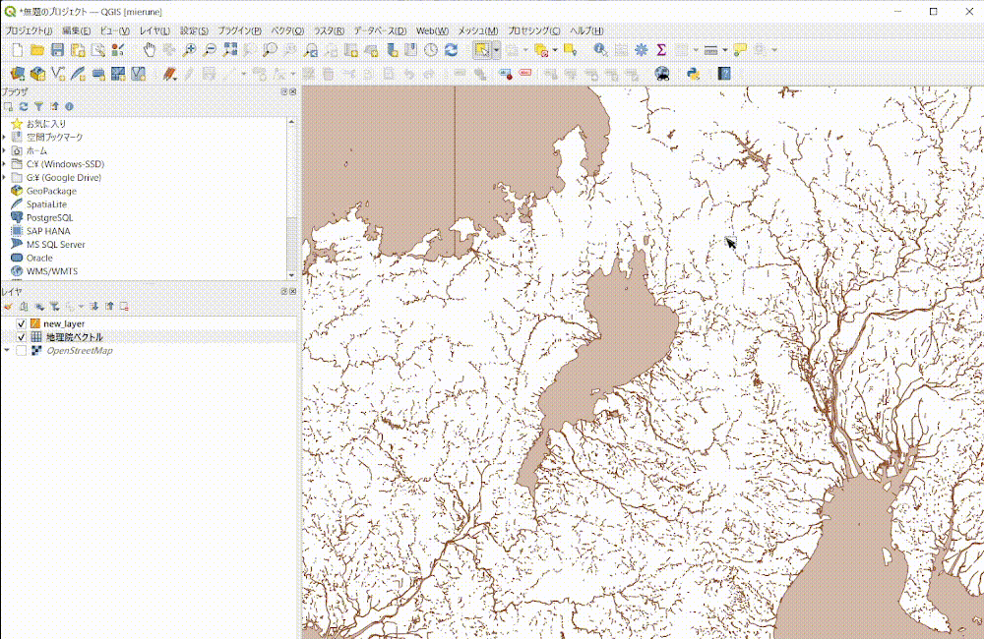The height and width of the screenshot is (639, 984).
Task: Activate Select Features by area tool
Action: [482, 50]
